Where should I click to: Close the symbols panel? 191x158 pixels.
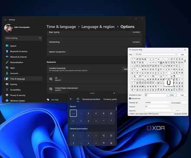[114, 93]
